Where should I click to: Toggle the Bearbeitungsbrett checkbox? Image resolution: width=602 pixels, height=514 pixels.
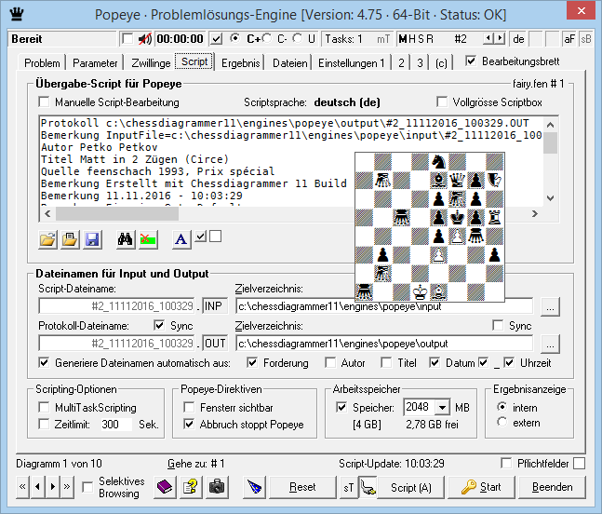coord(471,61)
